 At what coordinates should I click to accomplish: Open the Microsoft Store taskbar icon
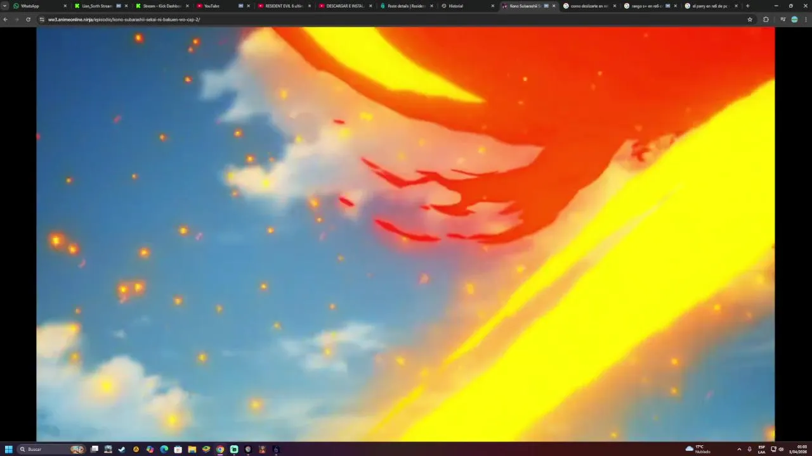point(178,449)
